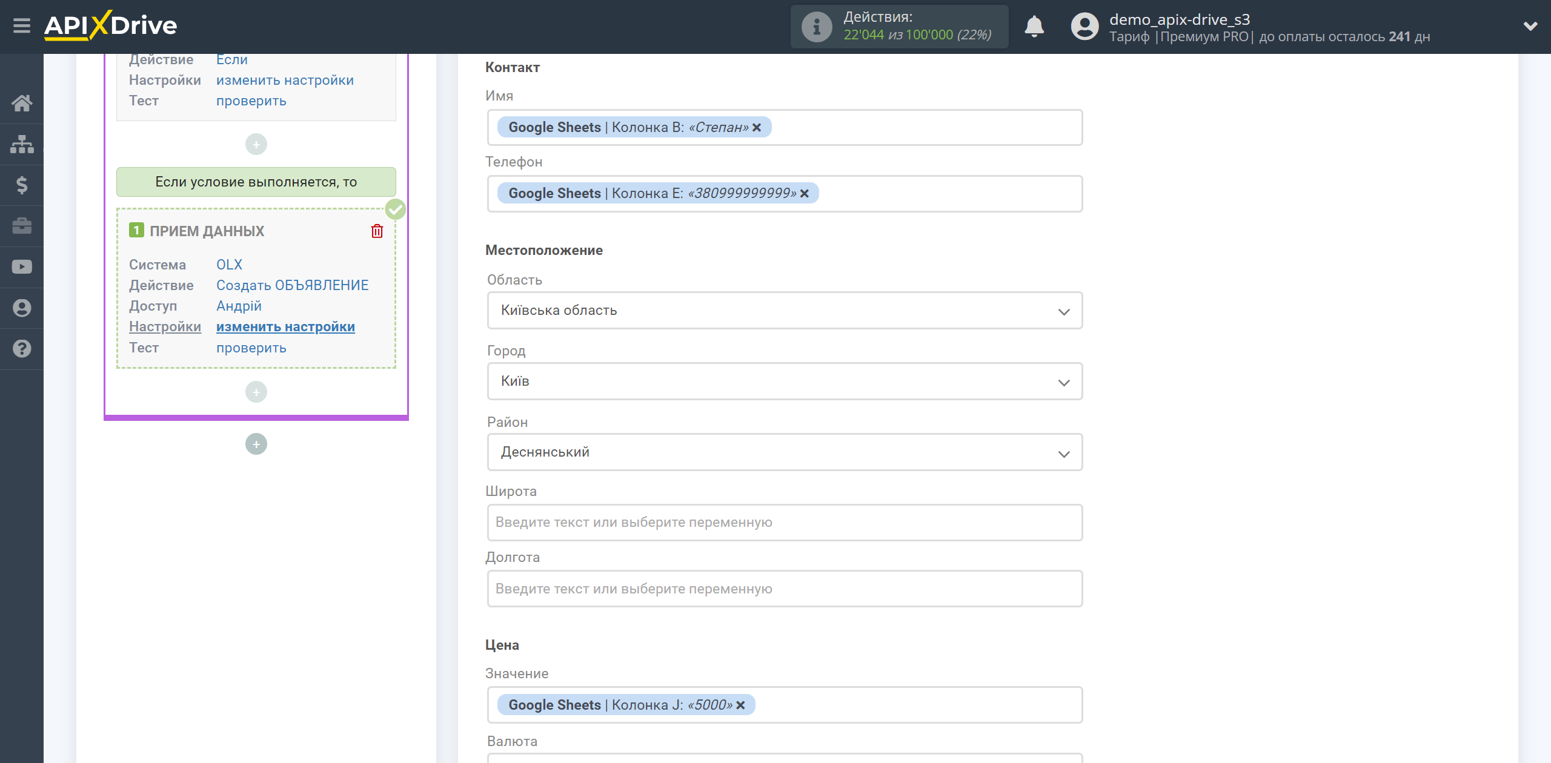Click проверить in OLX block
This screenshot has height=763, width=1551.
point(251,348)
